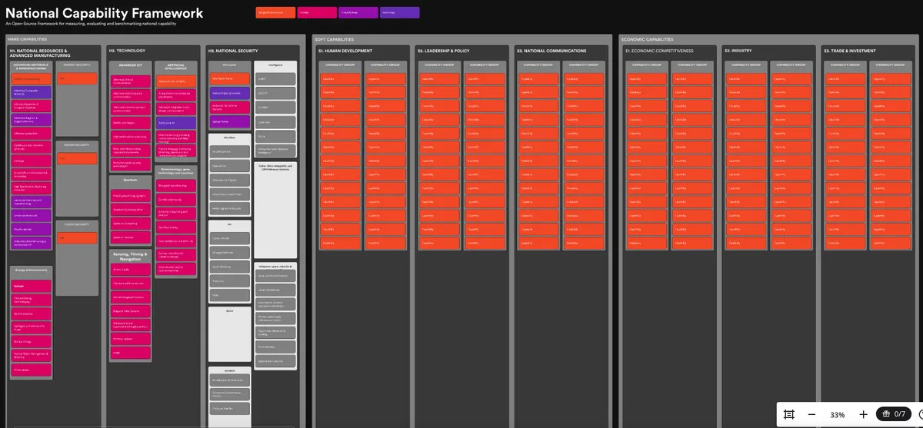Zoom out with the minus icon
This screenshot has height=428, width=923.
pyautogui.click(x=812, y=414)
